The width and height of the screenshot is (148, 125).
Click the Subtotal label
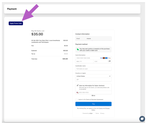pos(34,51)
